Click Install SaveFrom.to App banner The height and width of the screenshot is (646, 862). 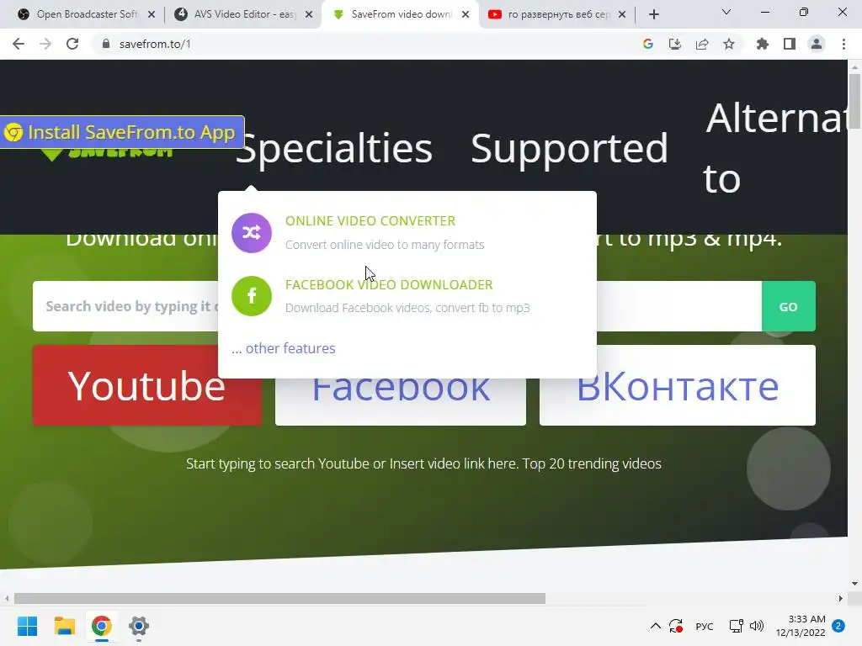pyautogui.click(x=122, y=132)
